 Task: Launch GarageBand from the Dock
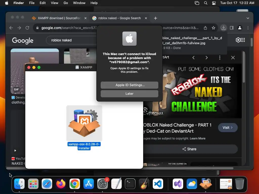point(144,184)
